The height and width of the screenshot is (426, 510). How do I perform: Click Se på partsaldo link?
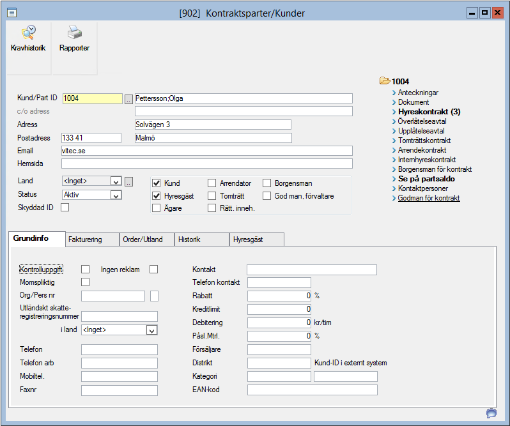pos(426,179)
